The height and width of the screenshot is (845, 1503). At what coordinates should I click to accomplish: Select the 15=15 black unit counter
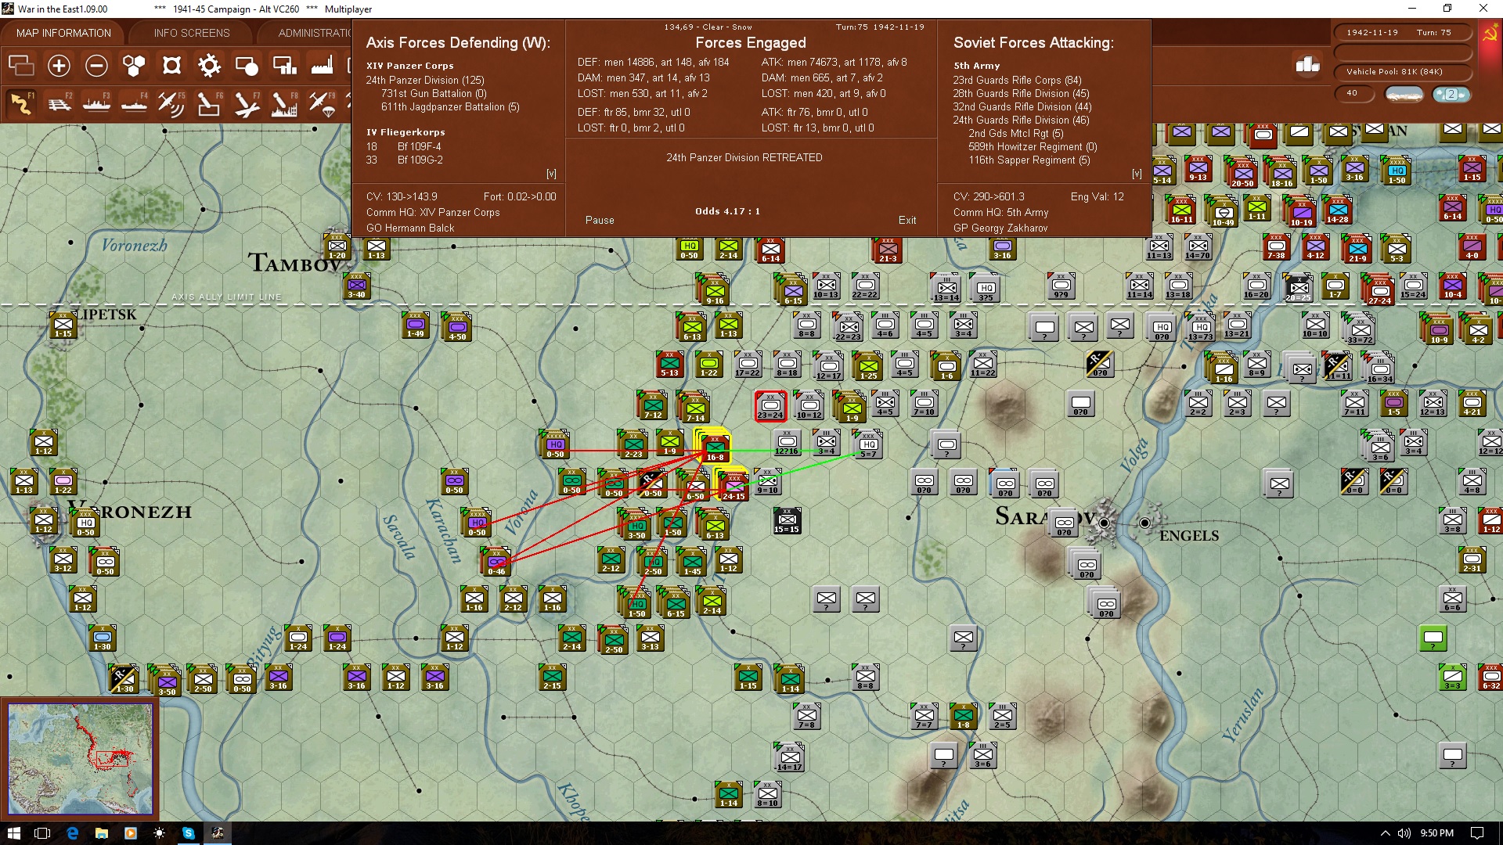click(787, 521)
